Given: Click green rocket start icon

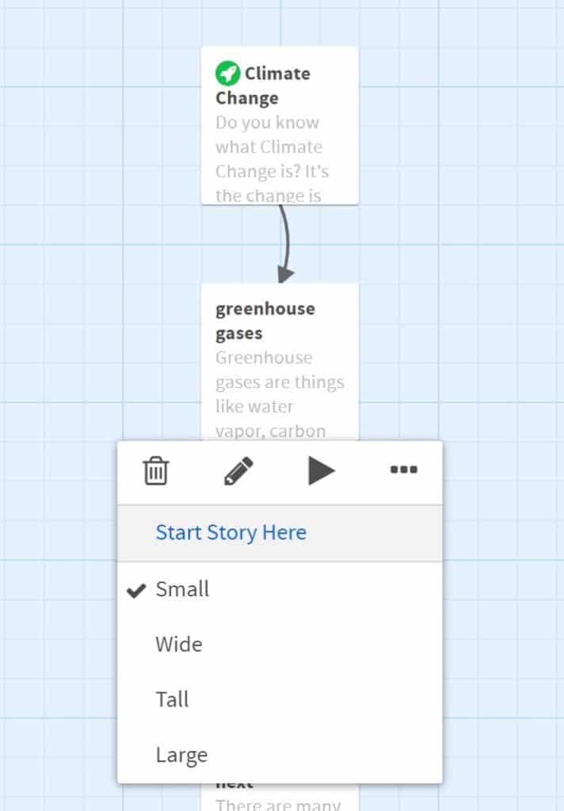Looking at the screenshot, I should click(227, 73).
